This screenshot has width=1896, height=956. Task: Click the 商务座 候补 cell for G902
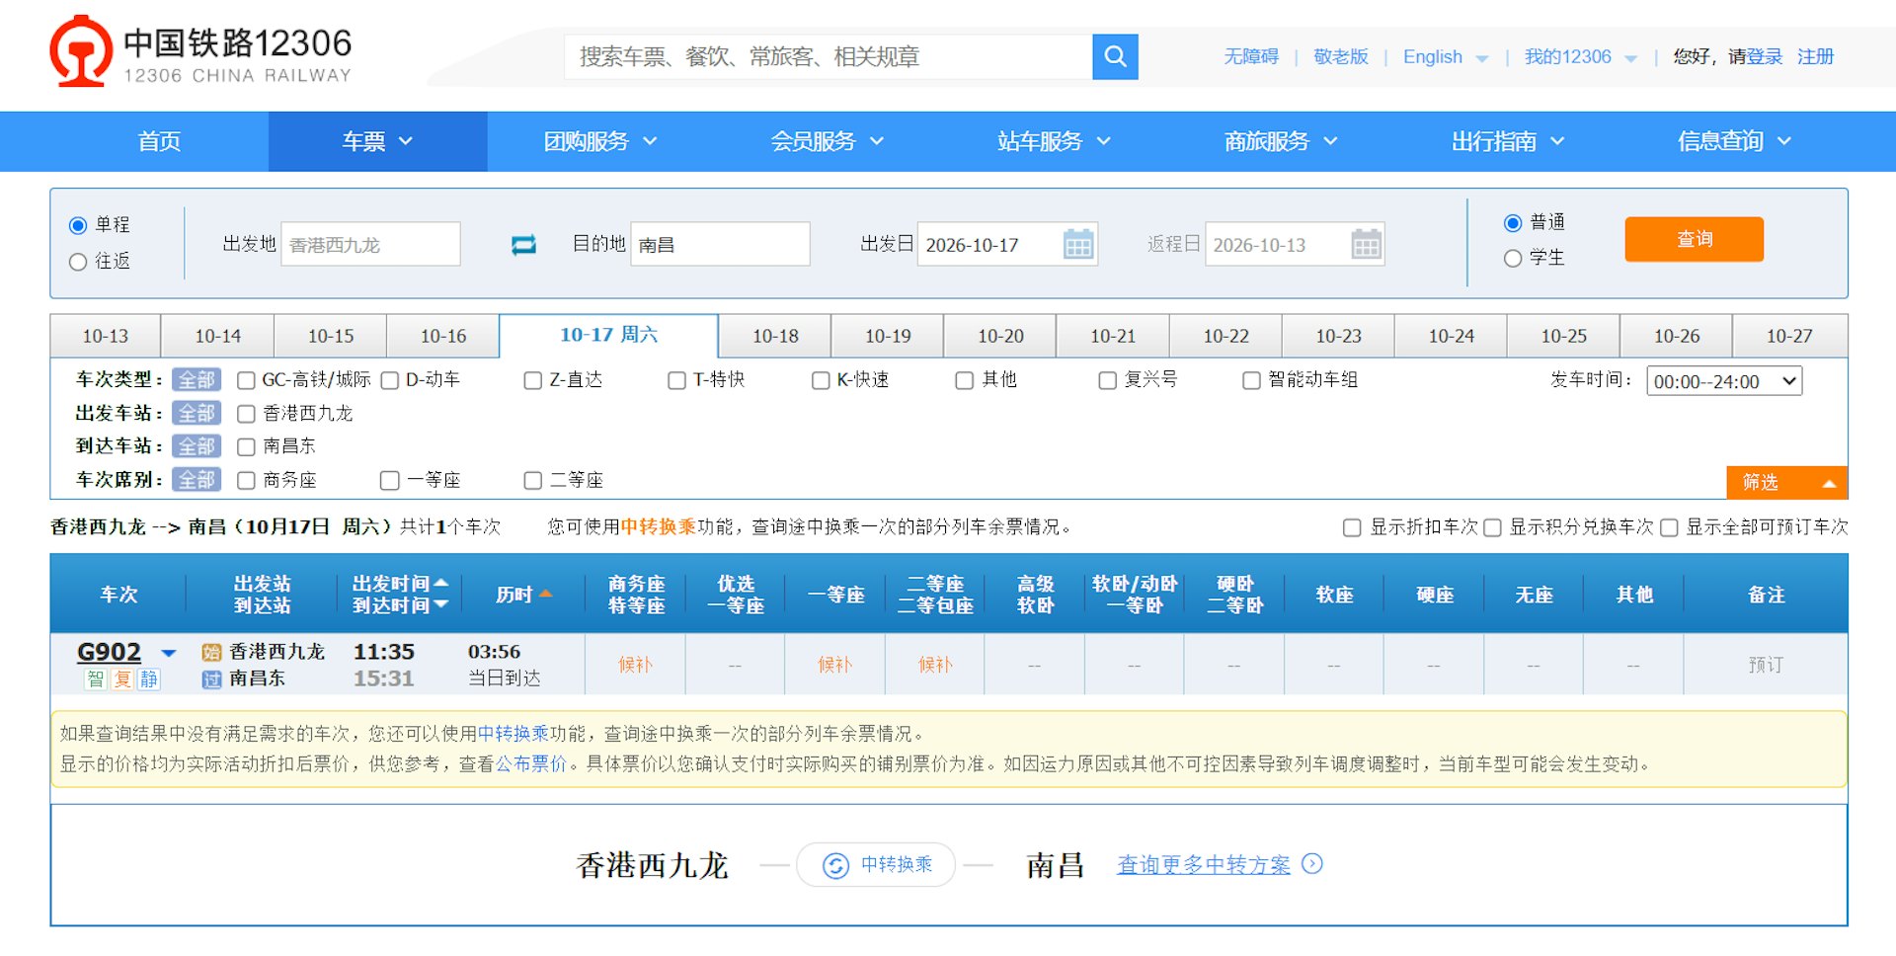tap(635, 665)
